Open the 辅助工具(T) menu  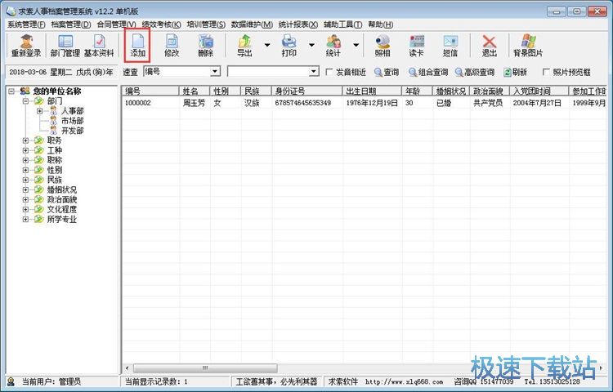pos(342,24)
